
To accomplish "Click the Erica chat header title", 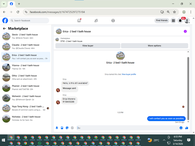I will (x=77, y=32).
